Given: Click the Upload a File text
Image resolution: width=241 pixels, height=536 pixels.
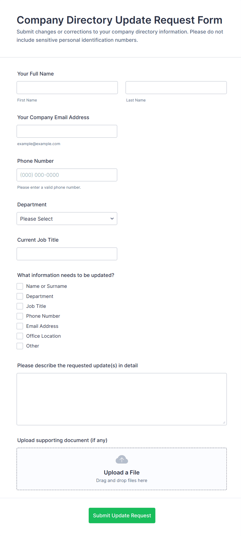Looking at the screenshot, I should coord(122,472).
